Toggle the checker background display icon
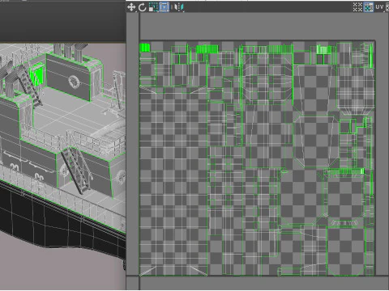Image resolution: width=389 pixels, height=291 pixels. 369,7
